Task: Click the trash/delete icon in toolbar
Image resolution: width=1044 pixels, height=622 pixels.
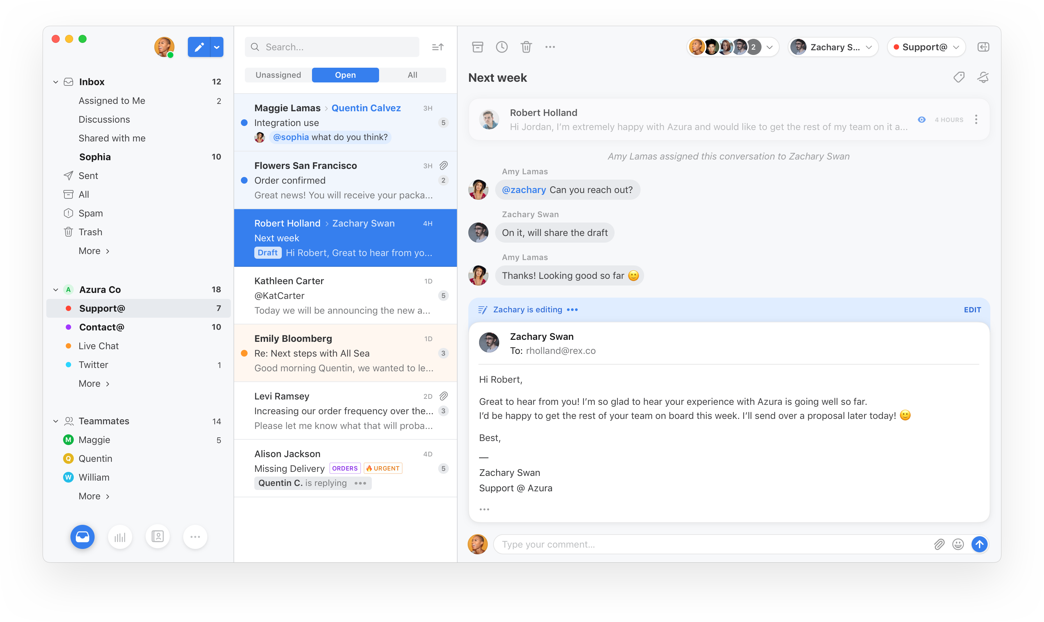Action: [527, 47]
